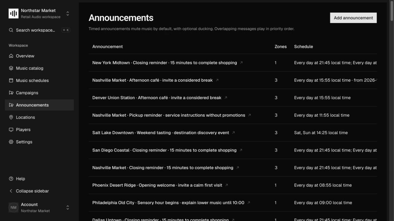This screenshot has height=221, width=394.
Task: Click "Every day at 08:55 local time" schedule
Action: [x=323, y=185]
